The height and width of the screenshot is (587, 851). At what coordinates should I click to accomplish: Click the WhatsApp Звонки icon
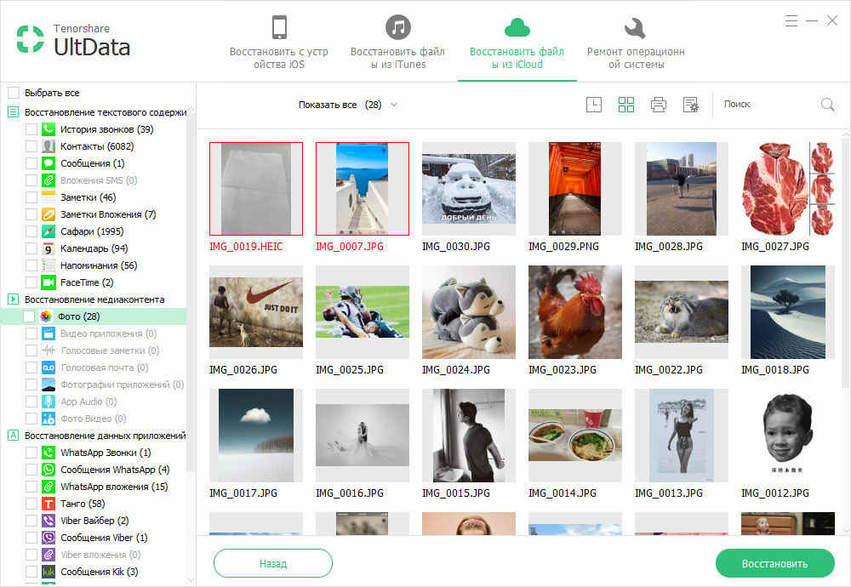point(49,453)
